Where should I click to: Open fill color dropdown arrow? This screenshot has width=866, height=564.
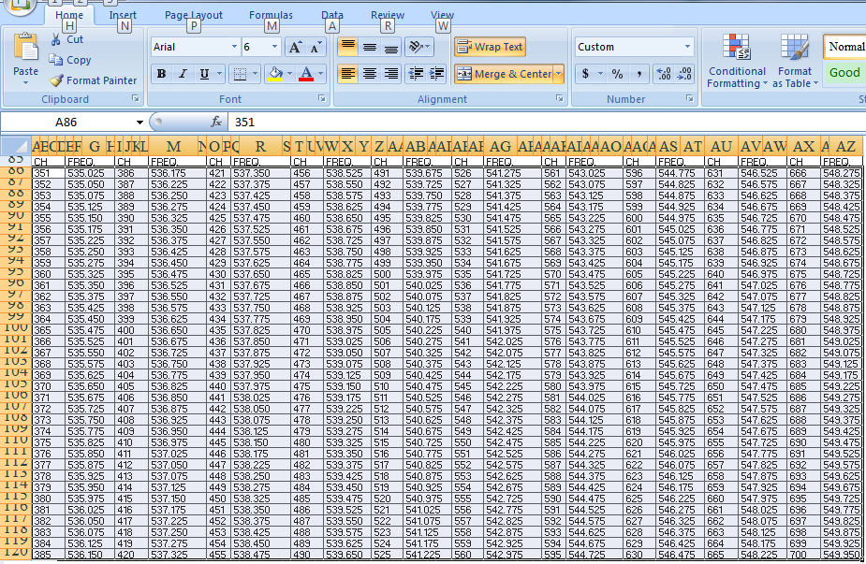tap(289, 73)
